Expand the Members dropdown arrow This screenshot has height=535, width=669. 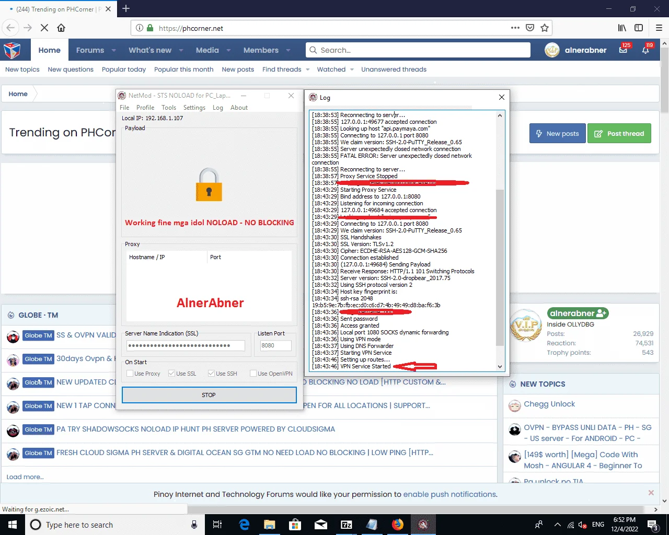(288, 50)
